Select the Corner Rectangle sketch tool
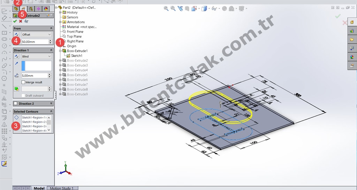Image resolution: width=357 pixels, height=190 pixels. click(4, 33)
